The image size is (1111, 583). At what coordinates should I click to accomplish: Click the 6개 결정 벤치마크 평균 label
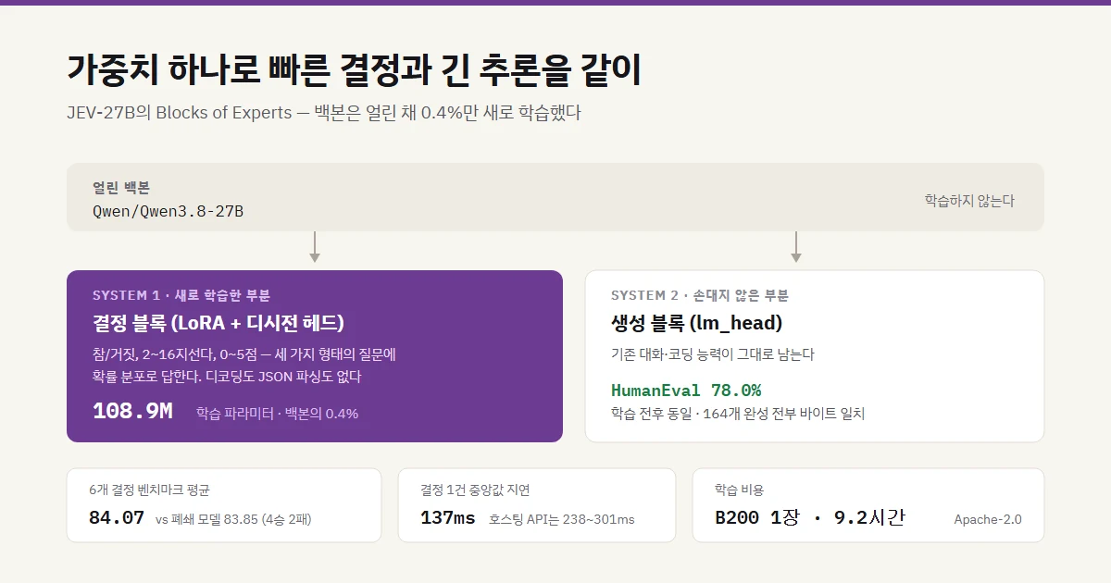click(149, 490)
